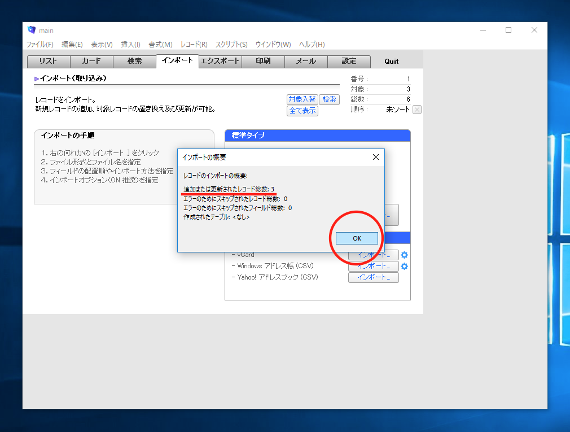Open the スクリプト(S) menu

pos(231,45)
